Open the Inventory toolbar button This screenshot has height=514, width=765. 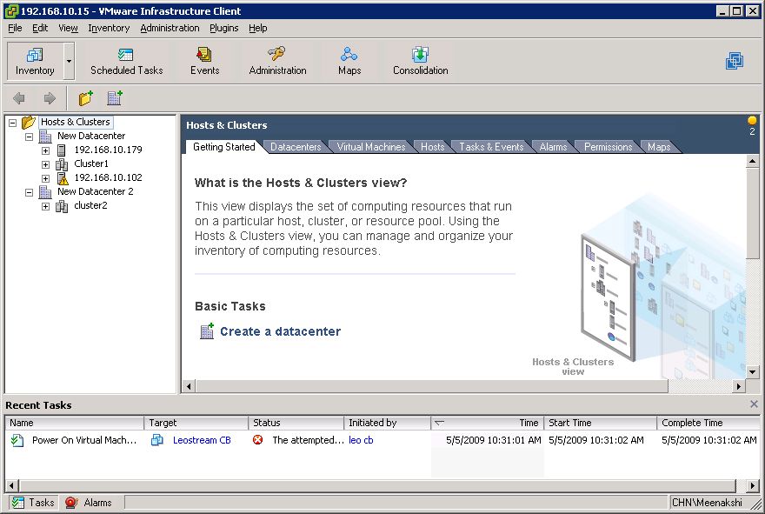point(35,61)
